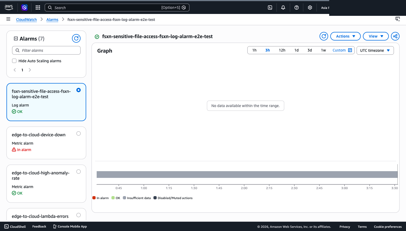
Task: Click the search magnifier icon in top bar
Action: point(50,8)
